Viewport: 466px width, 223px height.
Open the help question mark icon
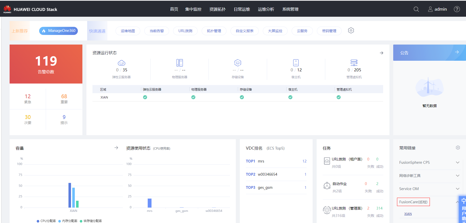[x=457, y=9]
